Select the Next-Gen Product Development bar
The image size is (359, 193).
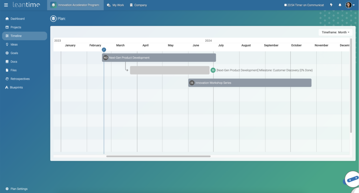(159, 58)
